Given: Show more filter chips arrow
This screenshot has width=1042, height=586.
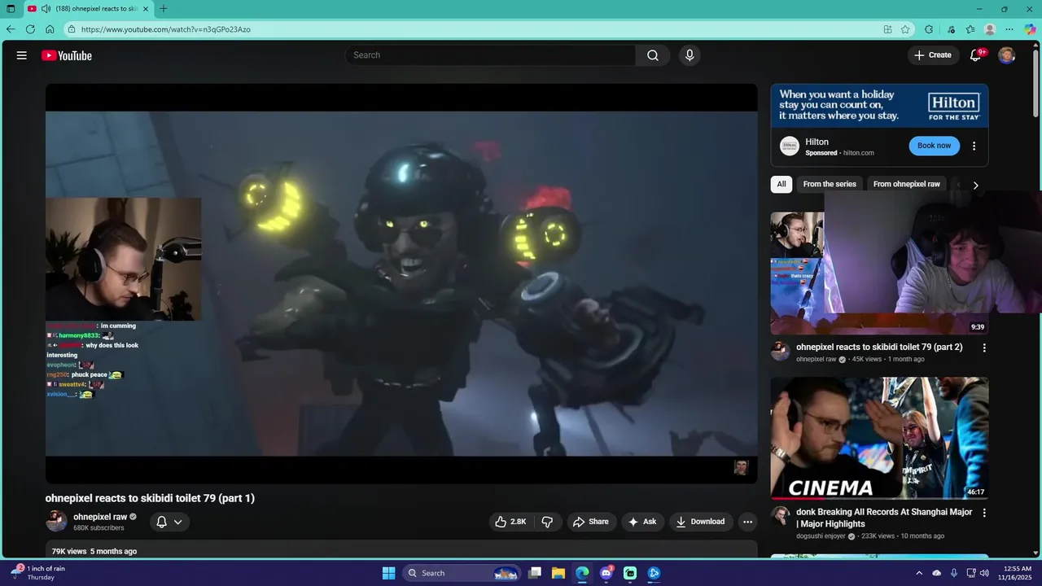Looking at the screenshot, I should coord(975,185).
